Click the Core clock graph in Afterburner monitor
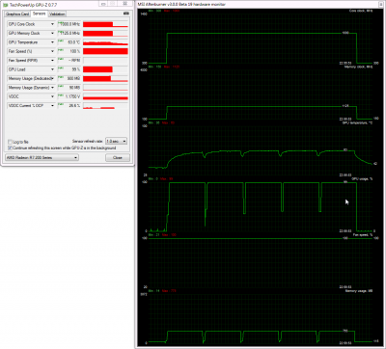Image resolution: width=386 pixels, height=349 pixels. (x=261, y=38)
